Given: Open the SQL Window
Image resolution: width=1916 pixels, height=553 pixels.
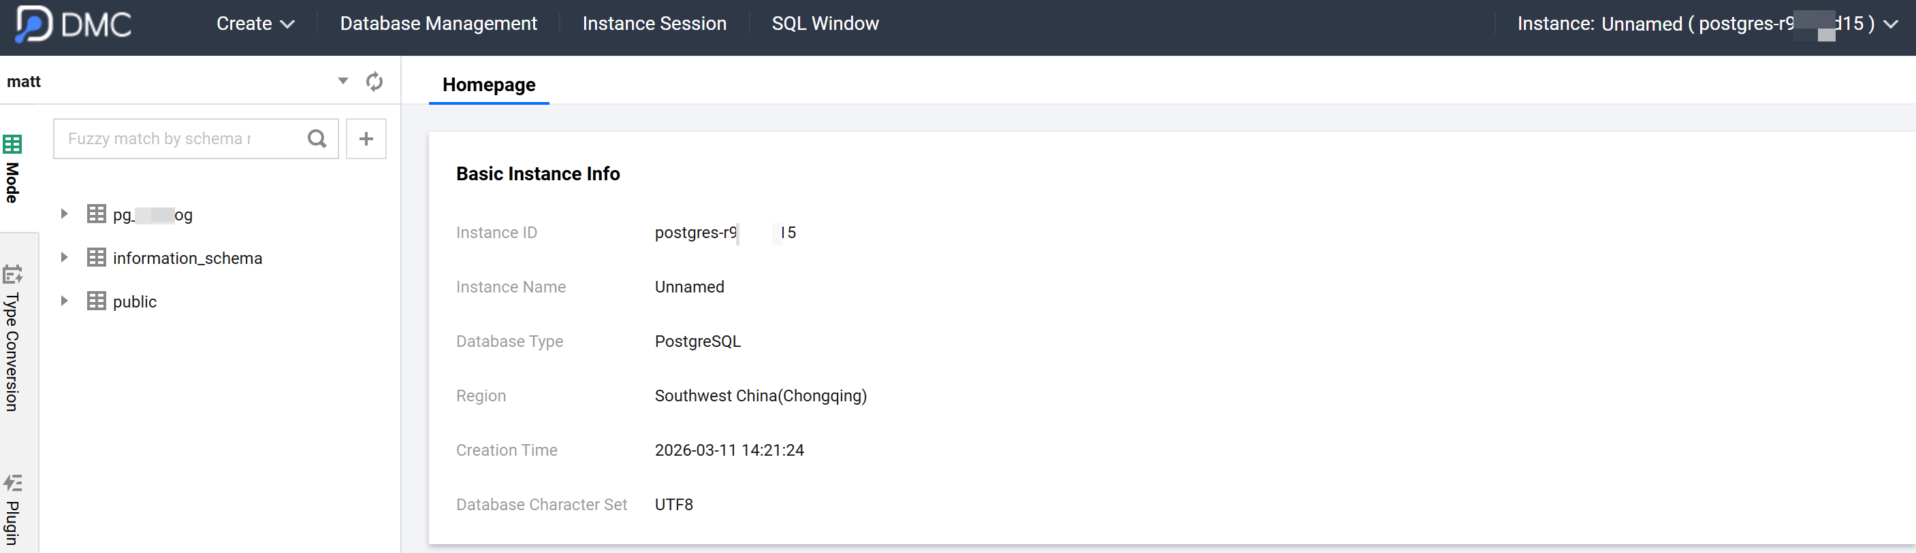Looking at the screenshot, I should tap(825, 24).
